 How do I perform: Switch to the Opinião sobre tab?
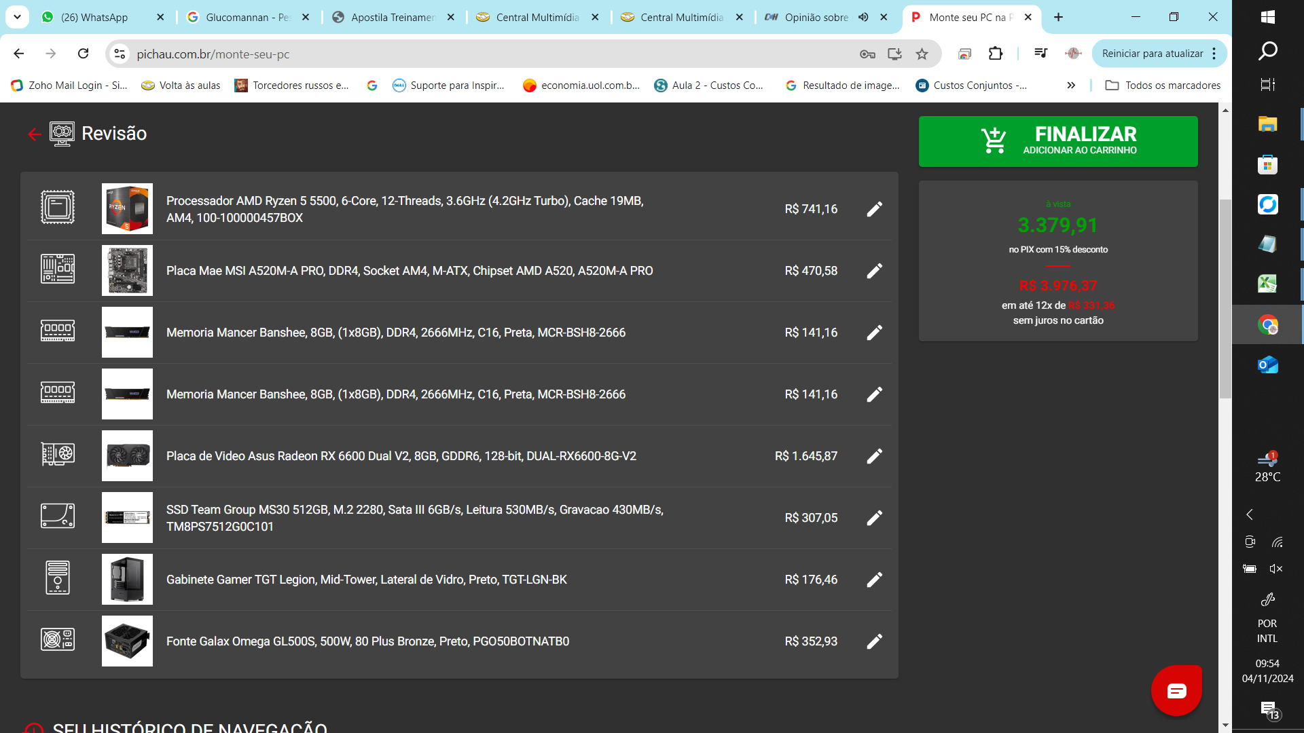[x=817, y=18]
